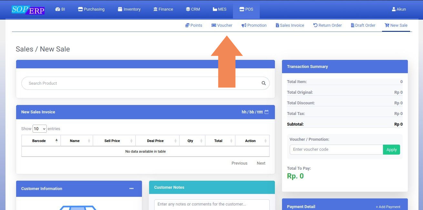Open the Inventory menu
Image resolution: width=423 pixels, height=210 pixels.
129,9
